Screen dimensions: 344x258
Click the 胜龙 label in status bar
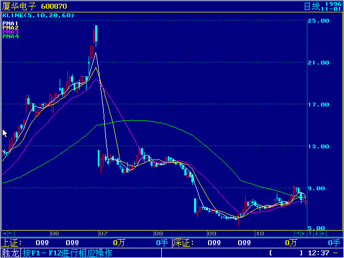[10, 253]
